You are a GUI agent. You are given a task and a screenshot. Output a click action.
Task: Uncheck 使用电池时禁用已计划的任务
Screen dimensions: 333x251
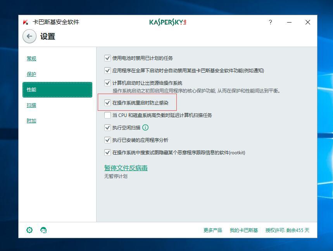108,58
